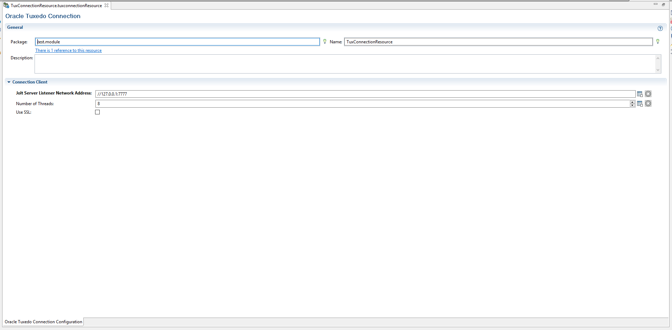Click the lightbulb hint next to Name field

pos(657,42)
